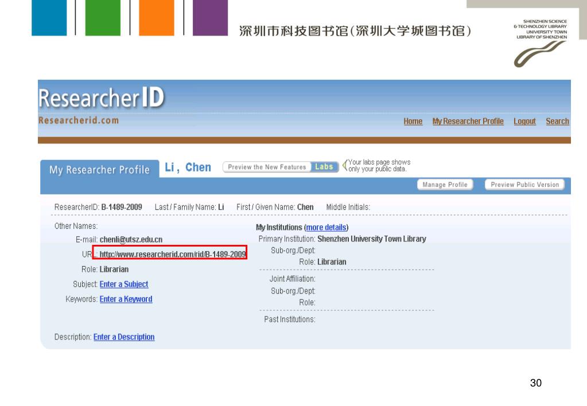Click Shenzhen University Town Library text
The width and height of the screenshot is (587, 406).
[372, 239]
